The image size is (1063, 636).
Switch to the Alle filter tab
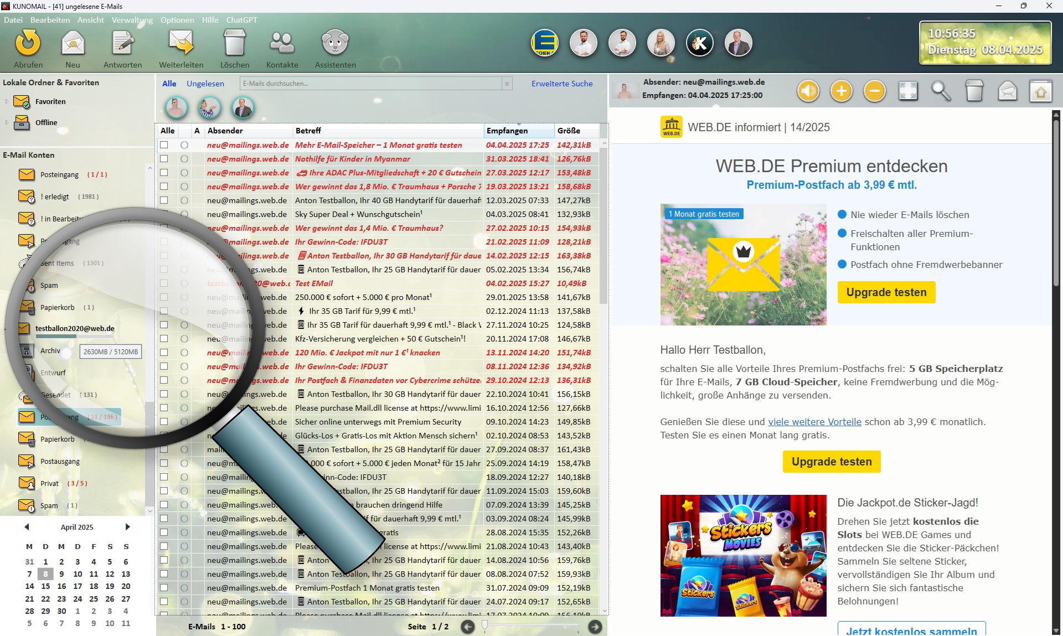(x=169, y=84)
